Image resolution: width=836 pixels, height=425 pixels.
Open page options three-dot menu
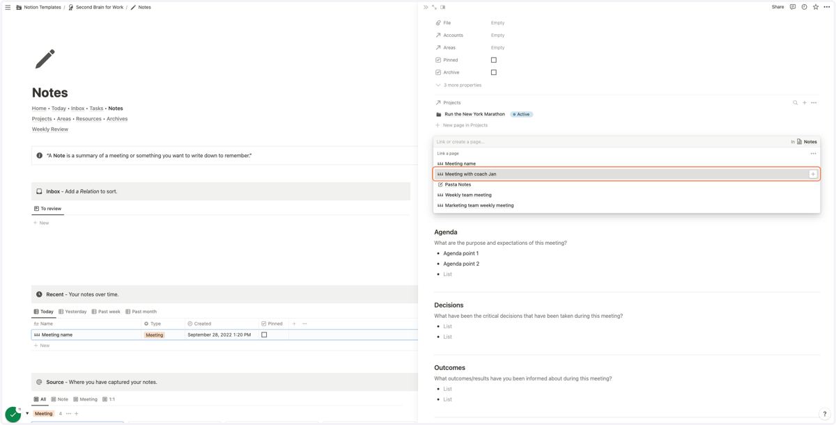click(827, 7)
